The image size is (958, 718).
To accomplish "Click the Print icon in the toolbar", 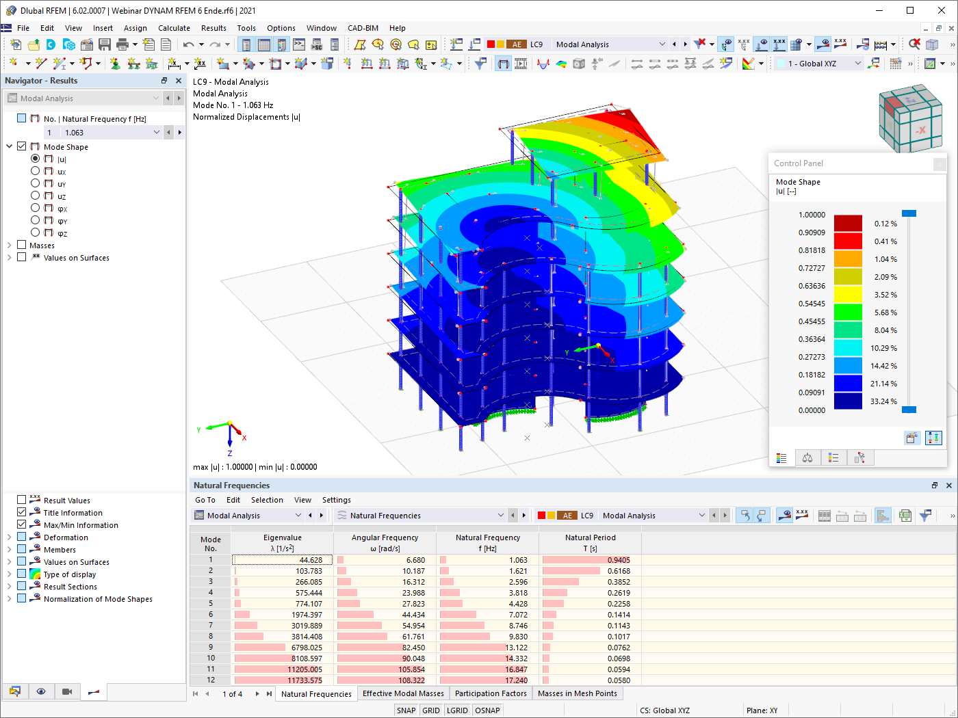I will 122,44.
